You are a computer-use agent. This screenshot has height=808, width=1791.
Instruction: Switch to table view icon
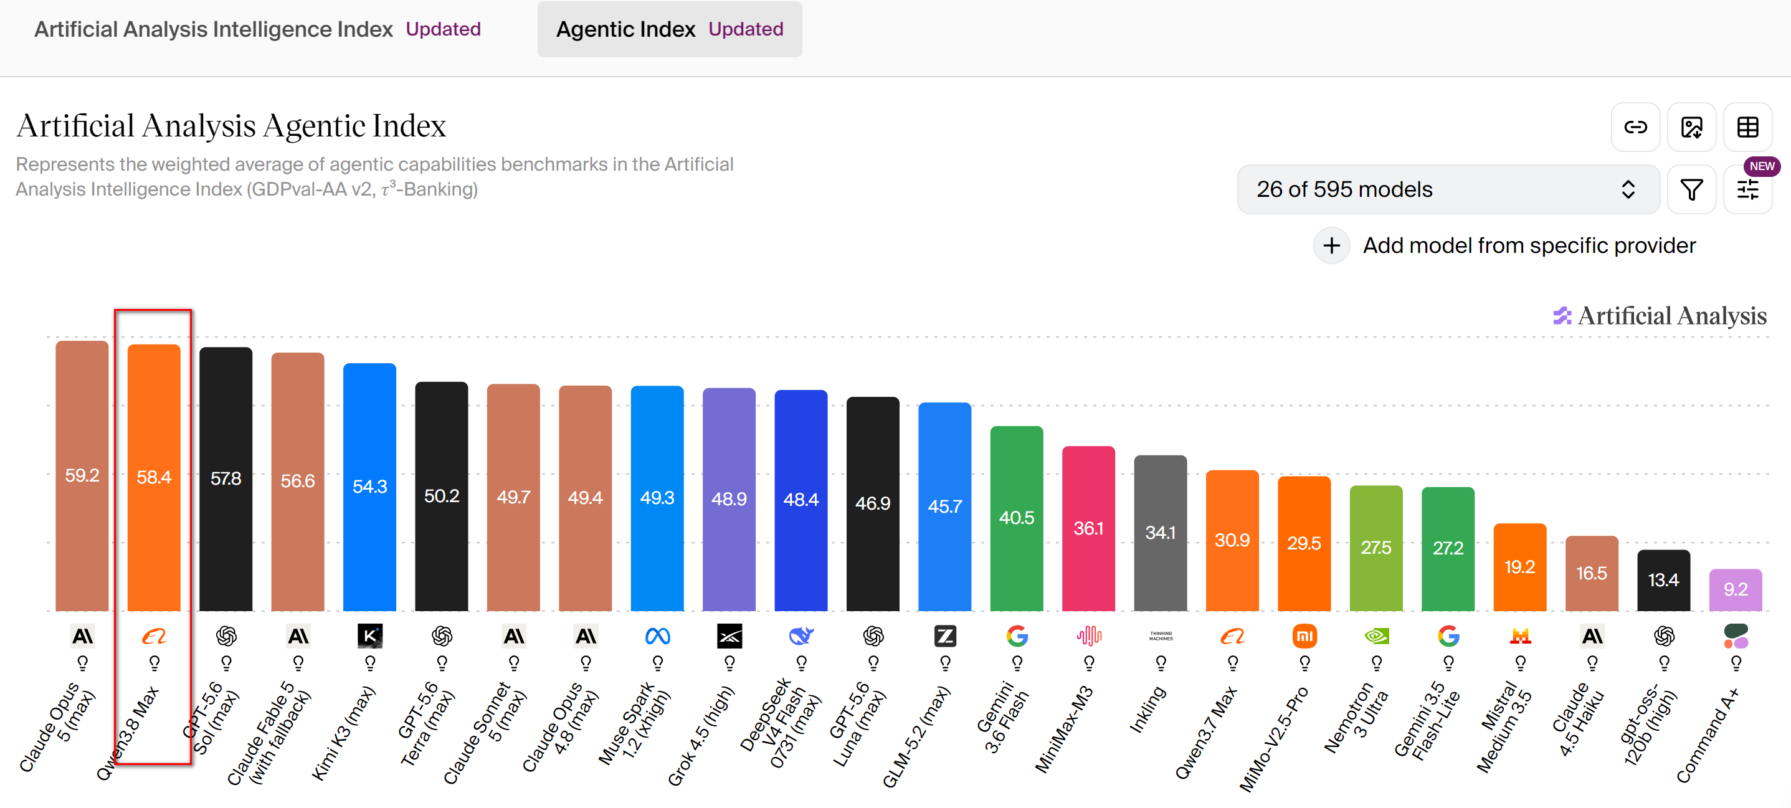point(1747,127)
